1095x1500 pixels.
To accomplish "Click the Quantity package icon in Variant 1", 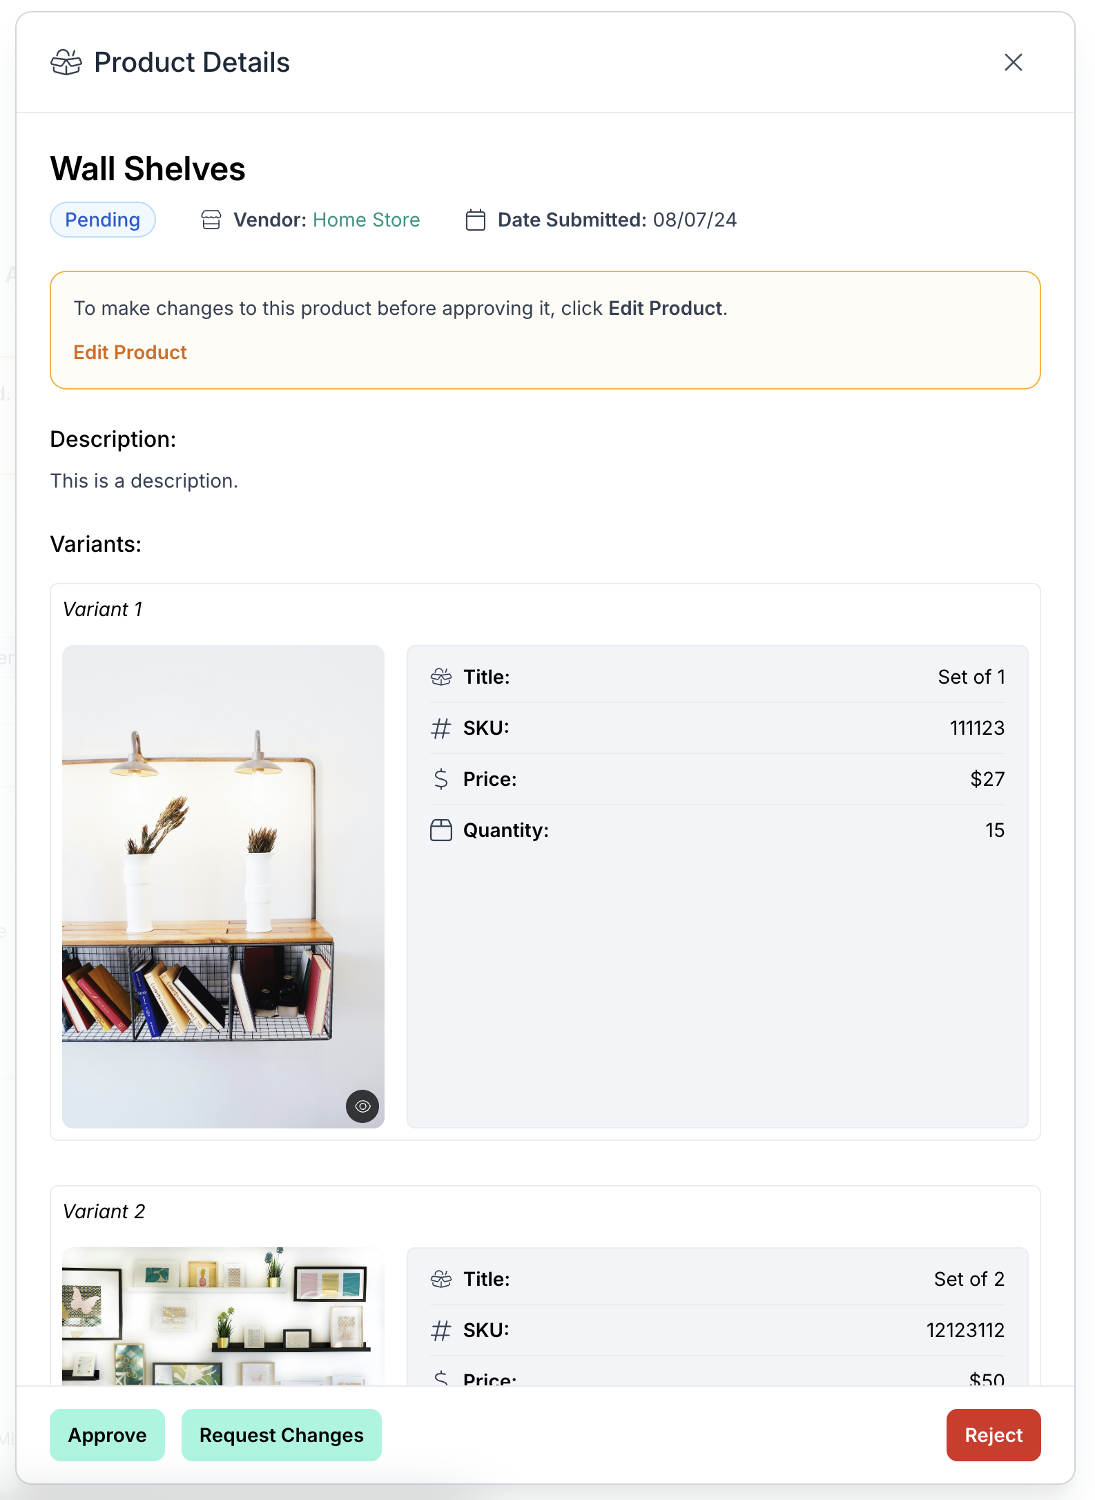I will (x=441, y=830).
